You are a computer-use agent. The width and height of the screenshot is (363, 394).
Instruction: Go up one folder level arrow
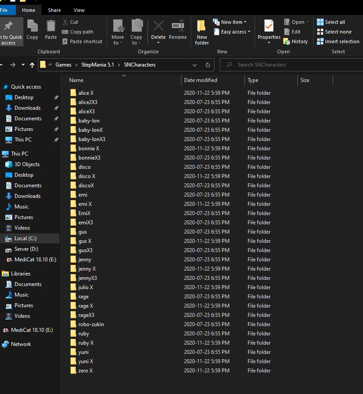[x=32, y=65]
